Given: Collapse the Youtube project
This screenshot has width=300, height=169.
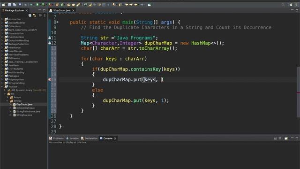Looking at the screenshot, I should (x=2, y=86).
